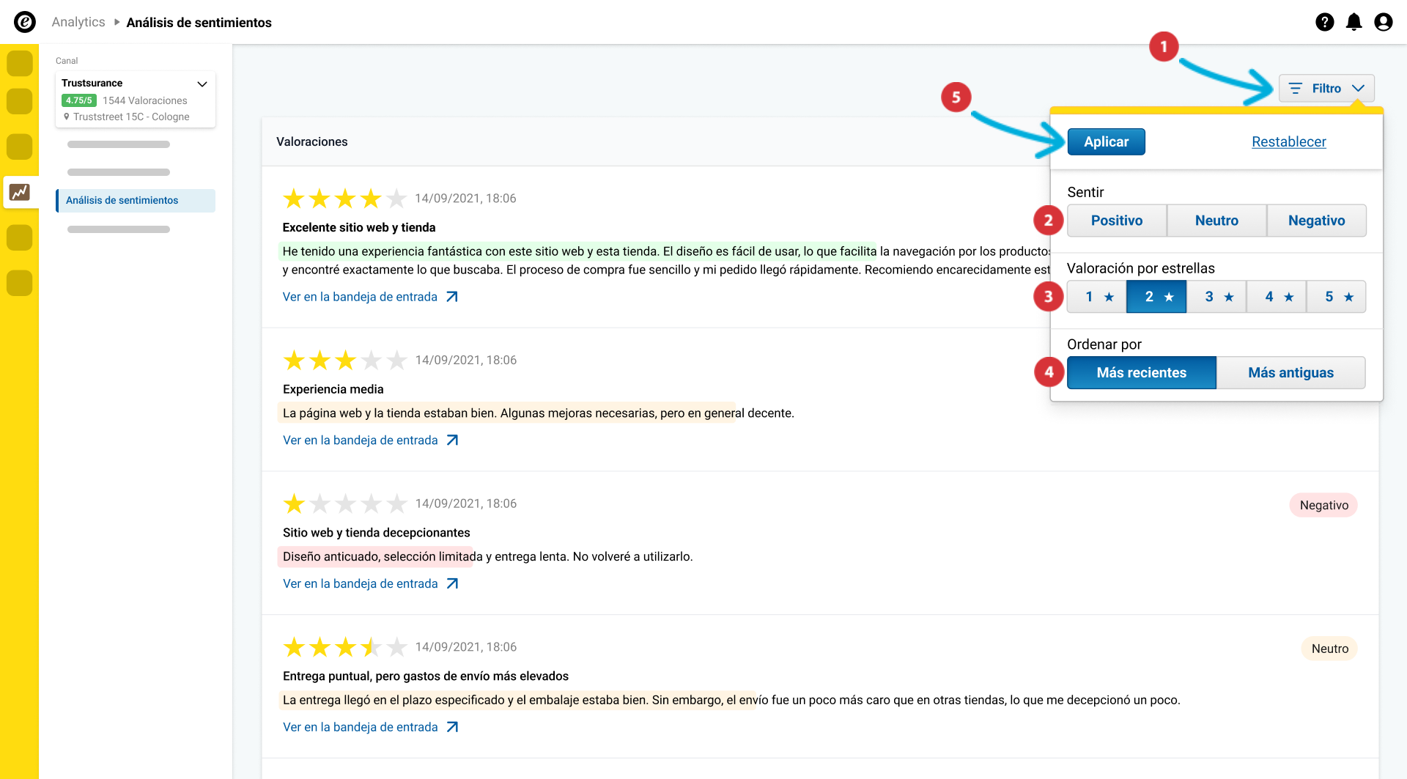Click the Negativo tag on one-star review
This screenshot has height=779, width=1407.
[x=1323, y=505]
